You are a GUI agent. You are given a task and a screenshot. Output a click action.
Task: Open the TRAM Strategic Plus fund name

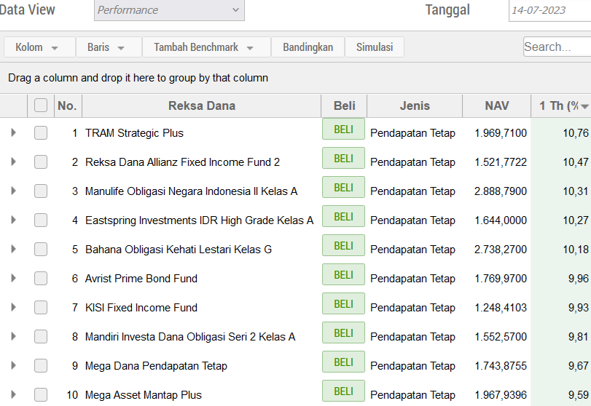pyautogui.click(x=134, y=133)
